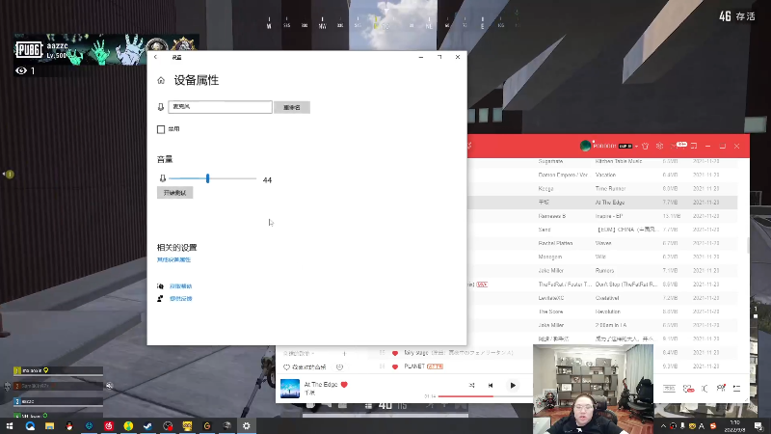Open the Settings gear taskbar icon
Screen dimensions: 771x434
pyautogui.click(x=247, y=426)
